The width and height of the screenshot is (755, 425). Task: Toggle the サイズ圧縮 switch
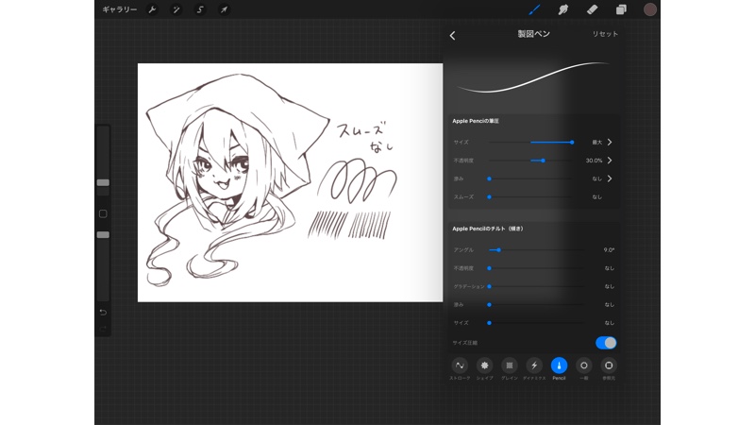click(x=606, y=343)
